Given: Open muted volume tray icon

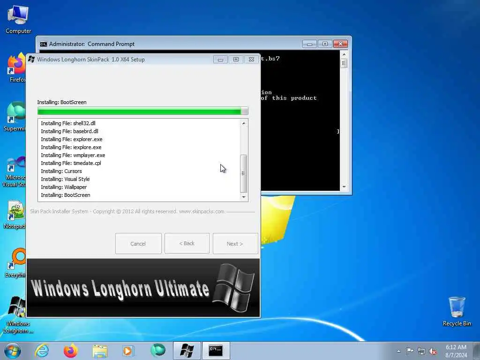Looking at the screenshot, I should click(x=433, y=352).
